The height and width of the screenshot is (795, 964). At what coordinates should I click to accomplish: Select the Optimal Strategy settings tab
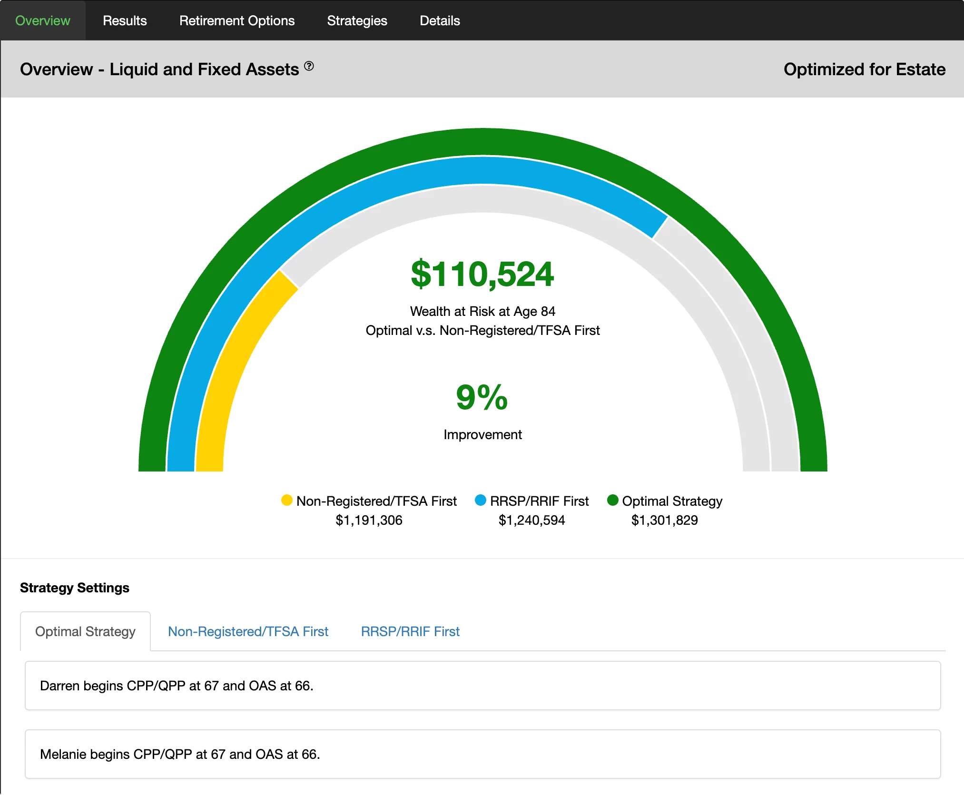(85, 631)
